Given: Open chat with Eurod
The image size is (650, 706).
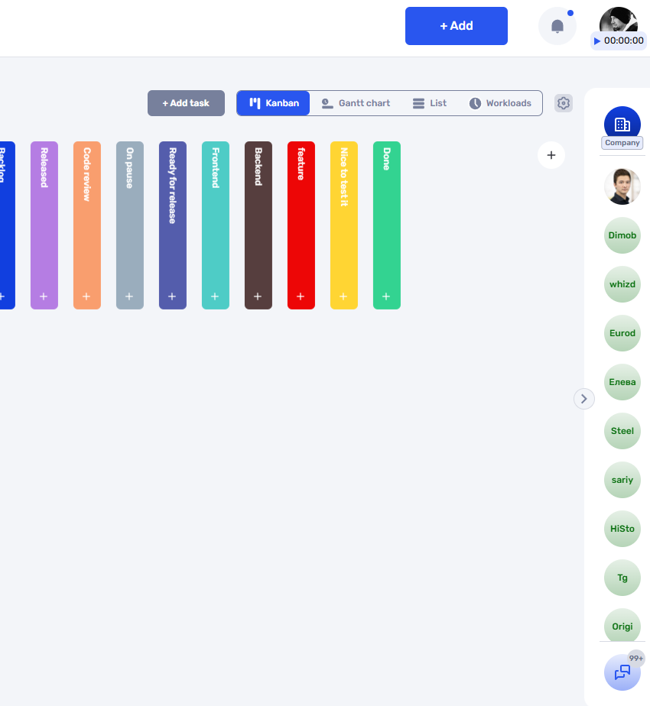Looking at the screenshot, I should [622, 333].
